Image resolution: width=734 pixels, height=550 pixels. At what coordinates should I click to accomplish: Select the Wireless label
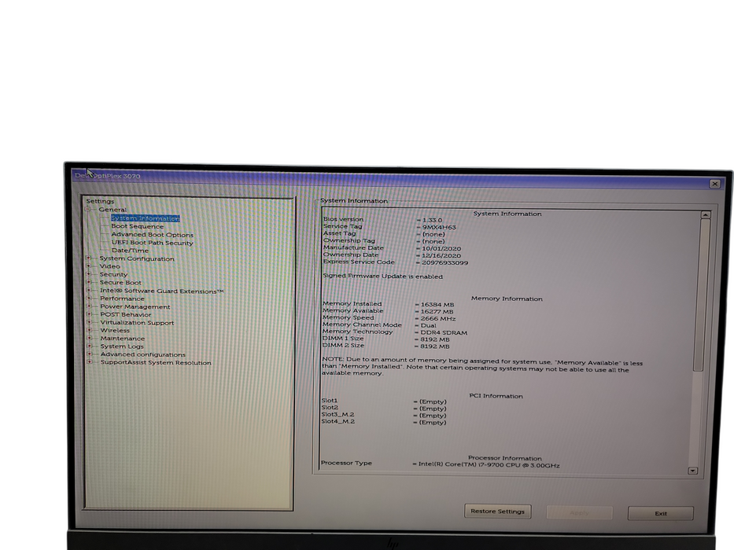pyautogui.click(x=115, y=330)
